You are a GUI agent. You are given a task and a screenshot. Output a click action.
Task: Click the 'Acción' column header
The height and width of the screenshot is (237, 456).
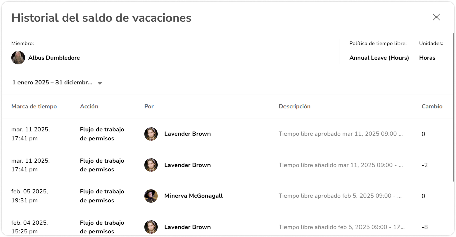pos(89,106)
